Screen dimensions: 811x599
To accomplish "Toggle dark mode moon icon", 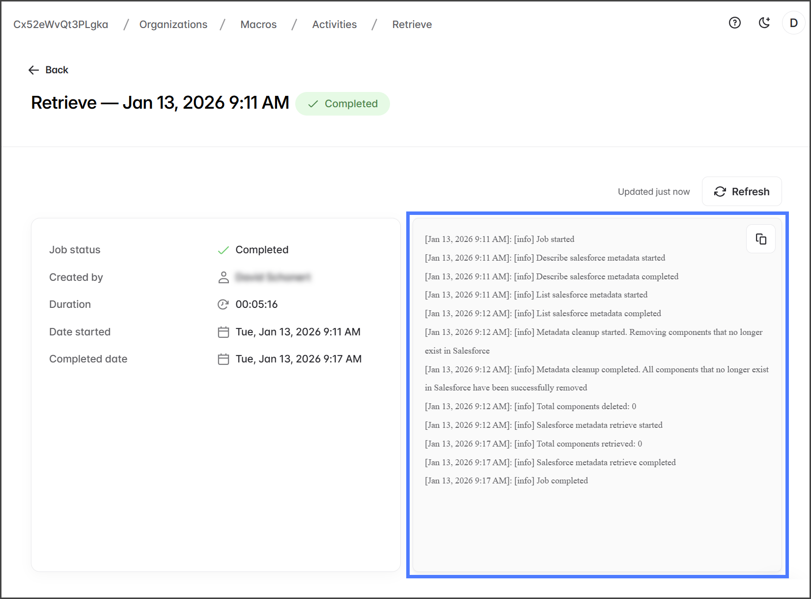I will tap(764, 23).
